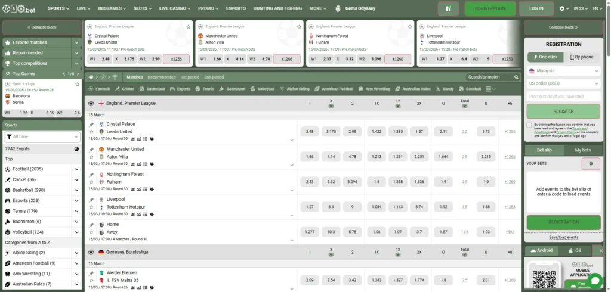Star the Barcelona vs Sevilla game

77,84
